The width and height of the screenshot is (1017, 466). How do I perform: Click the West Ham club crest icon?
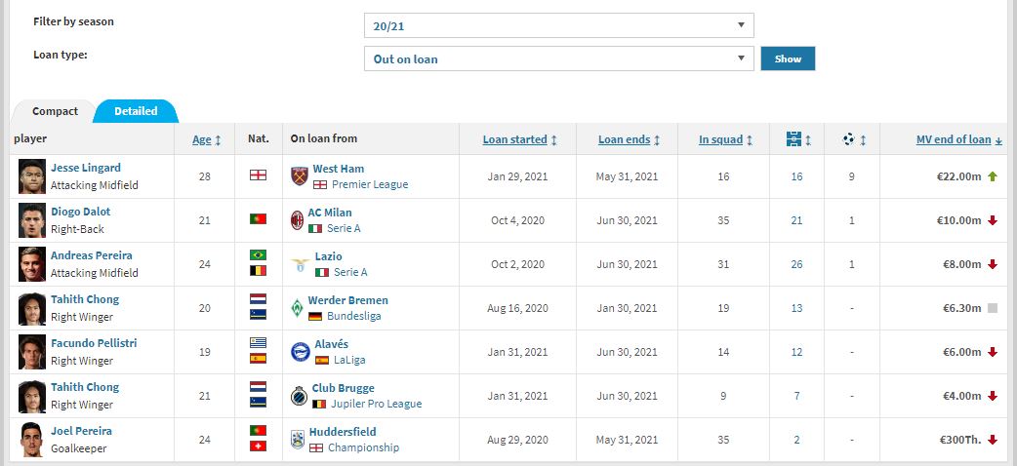[299, 176]
